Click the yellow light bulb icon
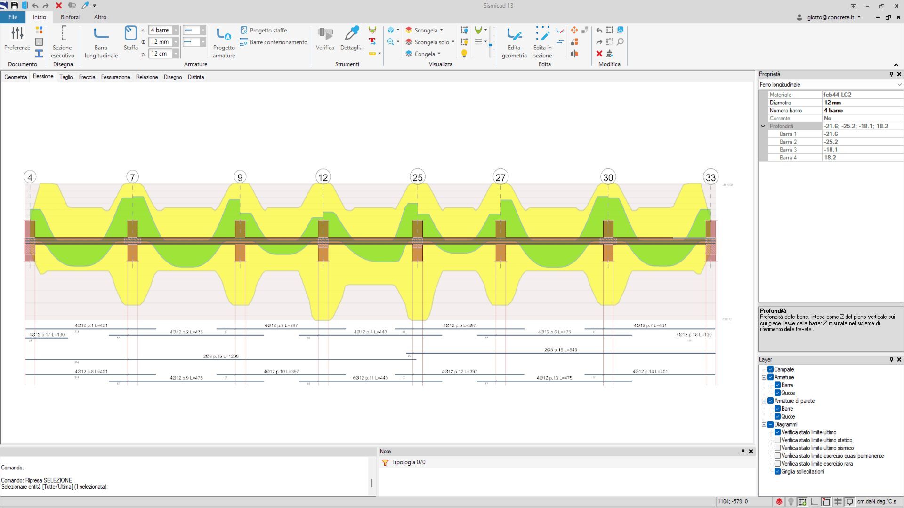 click(464, 54)
